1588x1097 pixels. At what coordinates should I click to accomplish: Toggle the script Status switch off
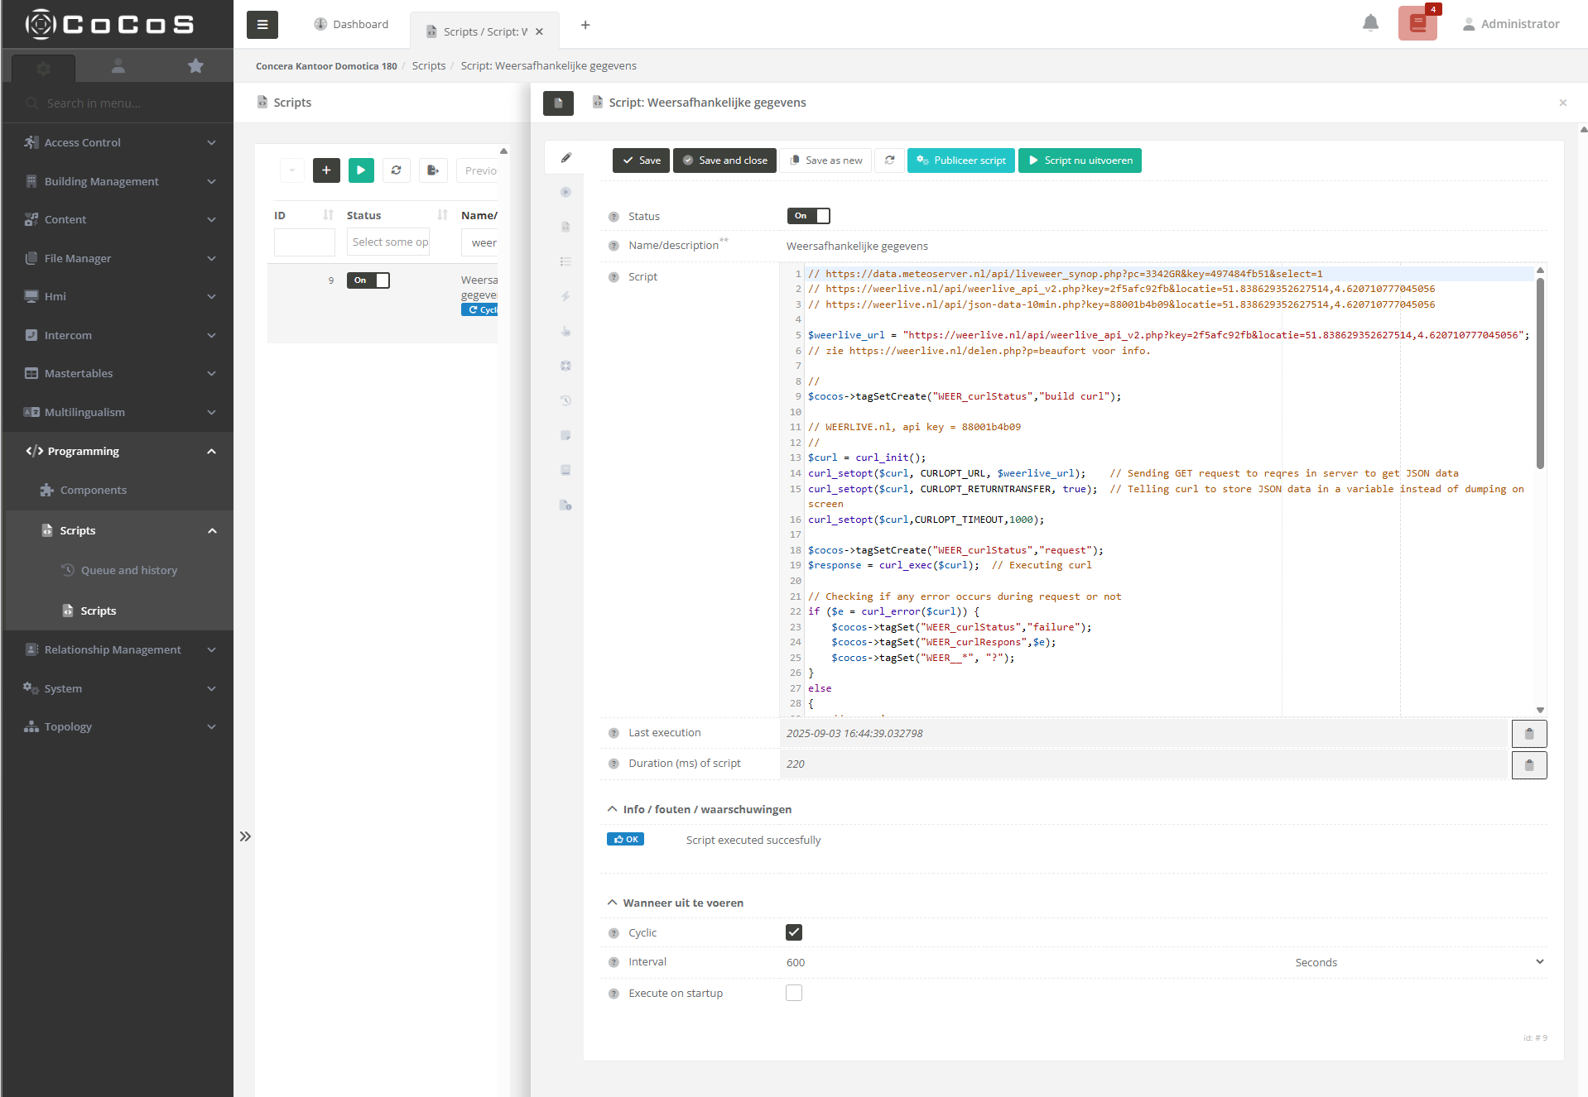808,216
